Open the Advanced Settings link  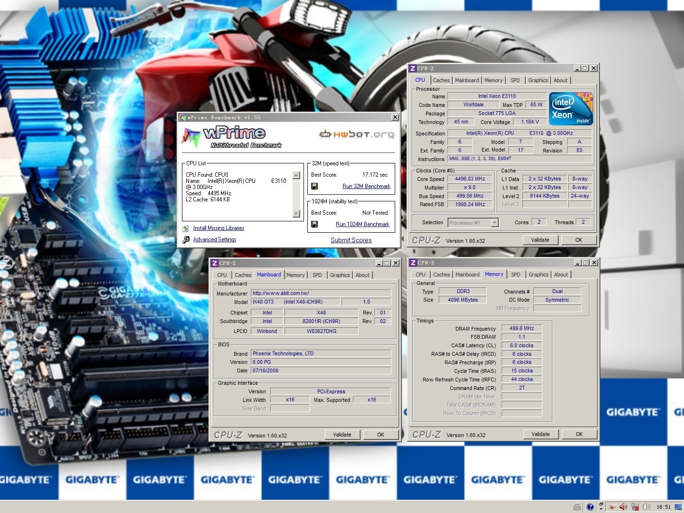215,239
